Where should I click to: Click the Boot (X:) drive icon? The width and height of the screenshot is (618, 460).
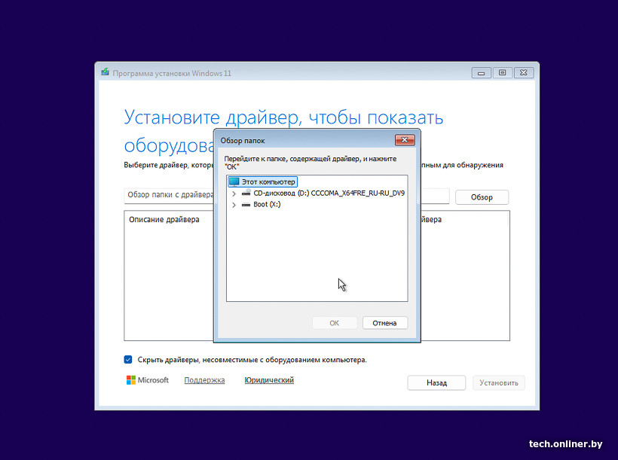click(x=246, y=204)
